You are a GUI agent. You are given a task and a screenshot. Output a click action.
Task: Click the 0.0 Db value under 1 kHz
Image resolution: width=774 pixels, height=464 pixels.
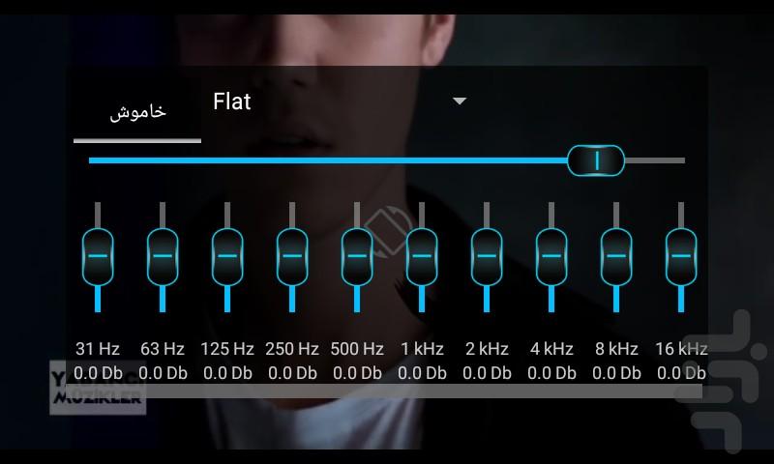[422, 372]
